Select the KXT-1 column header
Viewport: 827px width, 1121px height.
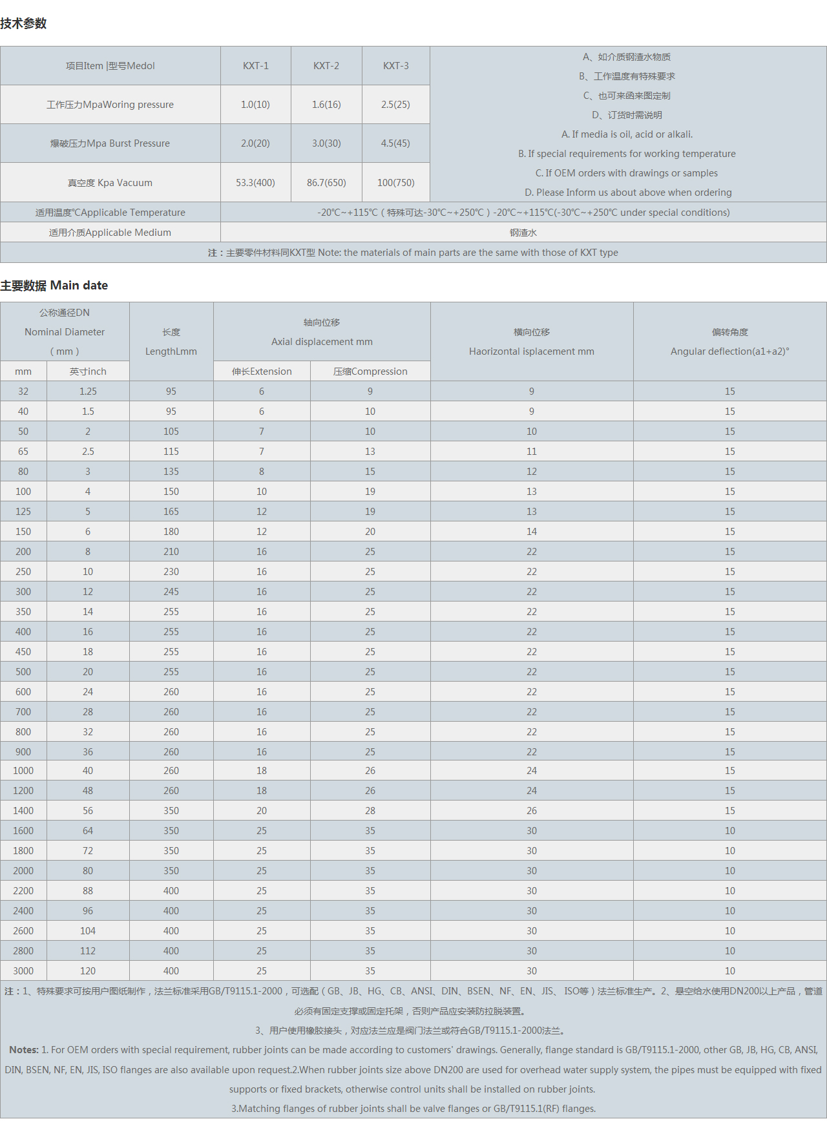(x=255, y=66)
